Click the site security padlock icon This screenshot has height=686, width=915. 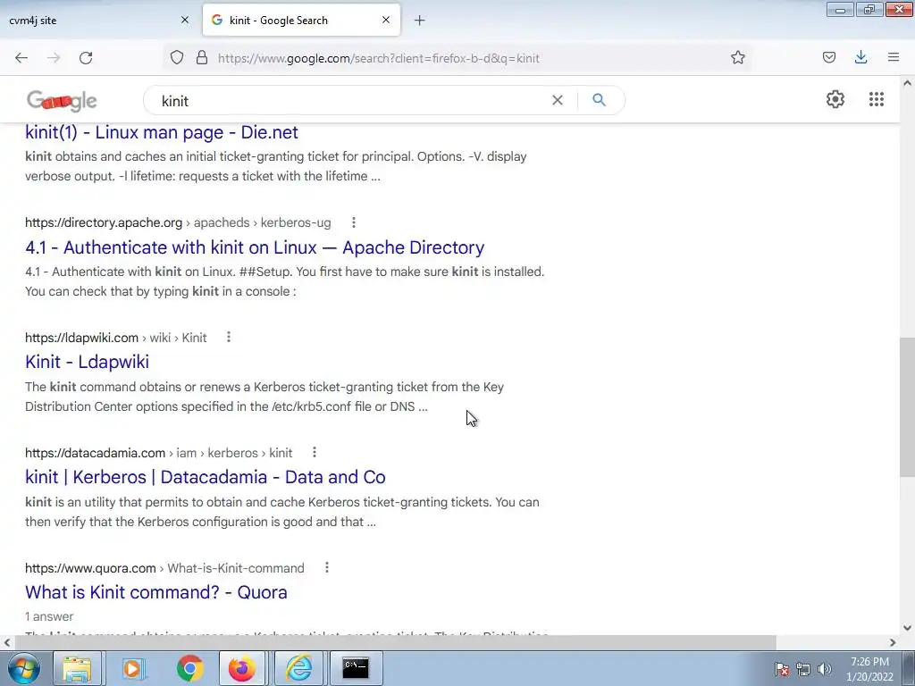(202, 58)
